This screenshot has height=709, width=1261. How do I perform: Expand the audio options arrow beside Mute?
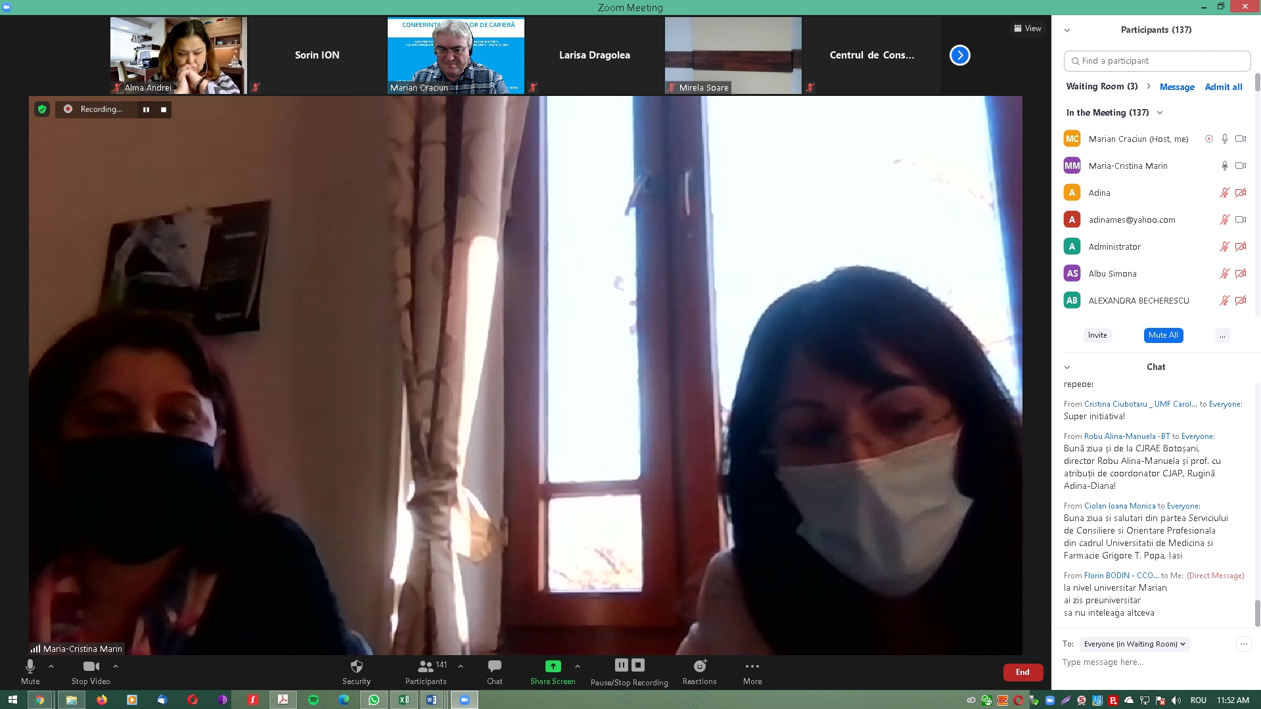point(51,666)
